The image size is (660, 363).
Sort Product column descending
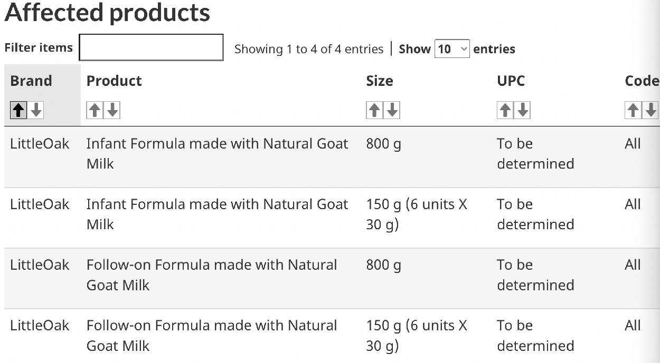[112, 110]
